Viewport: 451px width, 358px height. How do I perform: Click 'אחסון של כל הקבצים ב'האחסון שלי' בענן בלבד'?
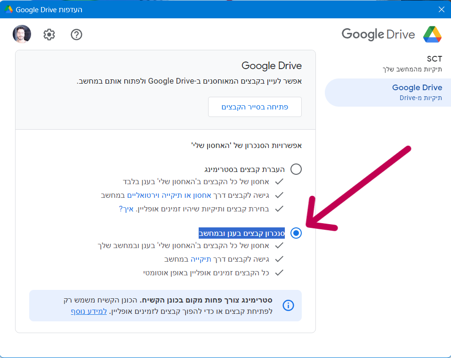point(196,182)
